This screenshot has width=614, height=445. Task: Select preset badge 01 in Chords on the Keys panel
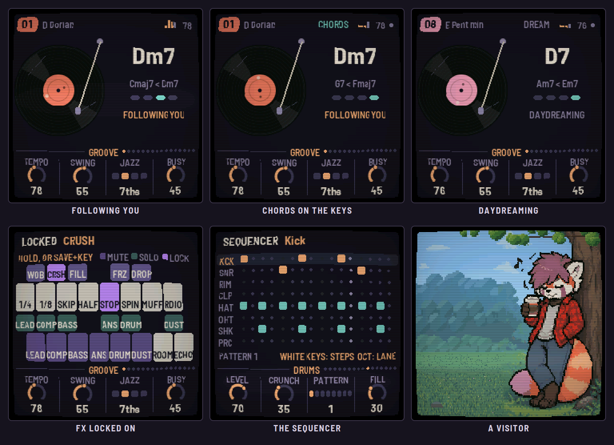point(229,24)
